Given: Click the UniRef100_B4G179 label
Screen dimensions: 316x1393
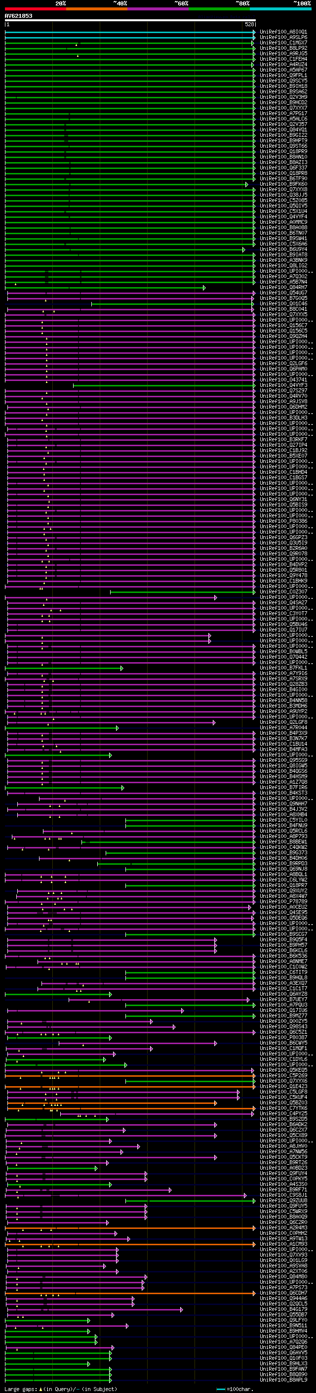Looking at the screenshot, I should 283,1309.
